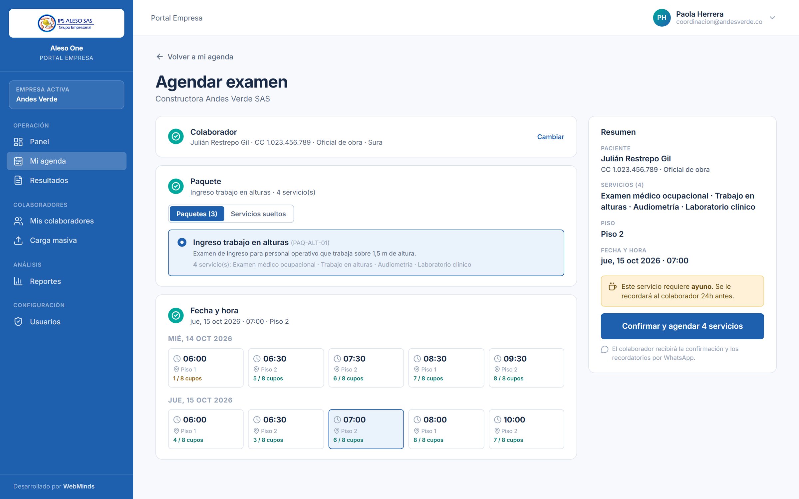Click the upload icon beside Carga masiva
799x499 pixels.
[18, 240]
